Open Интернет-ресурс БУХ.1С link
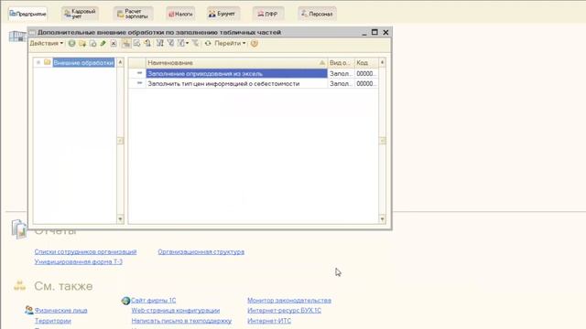 click(284, 311)
